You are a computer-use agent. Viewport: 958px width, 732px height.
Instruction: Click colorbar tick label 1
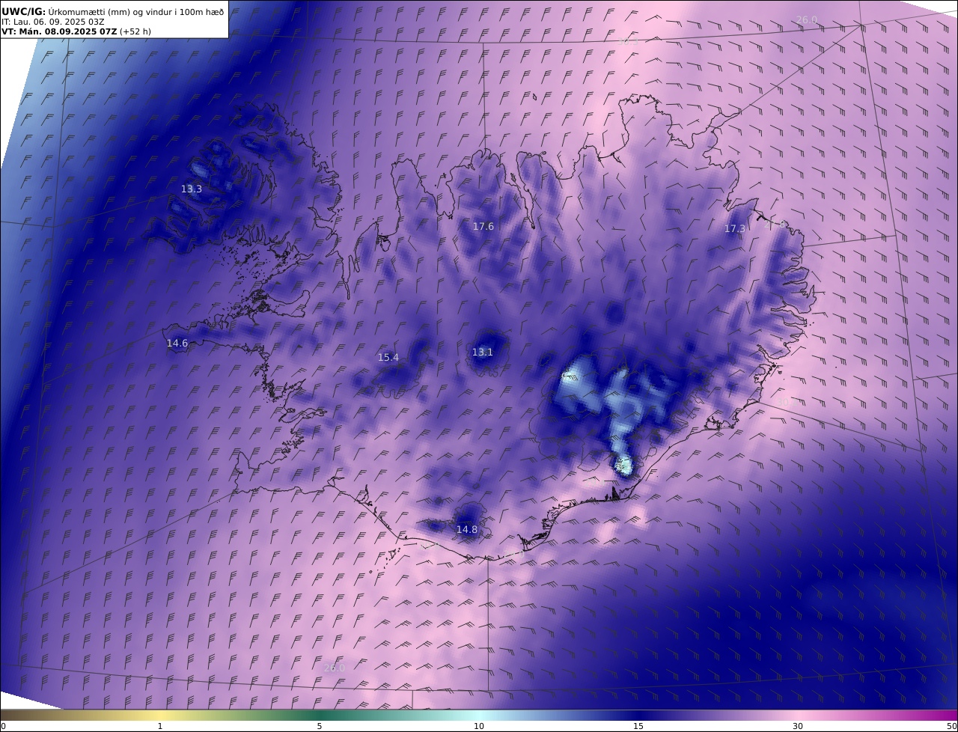160,726
